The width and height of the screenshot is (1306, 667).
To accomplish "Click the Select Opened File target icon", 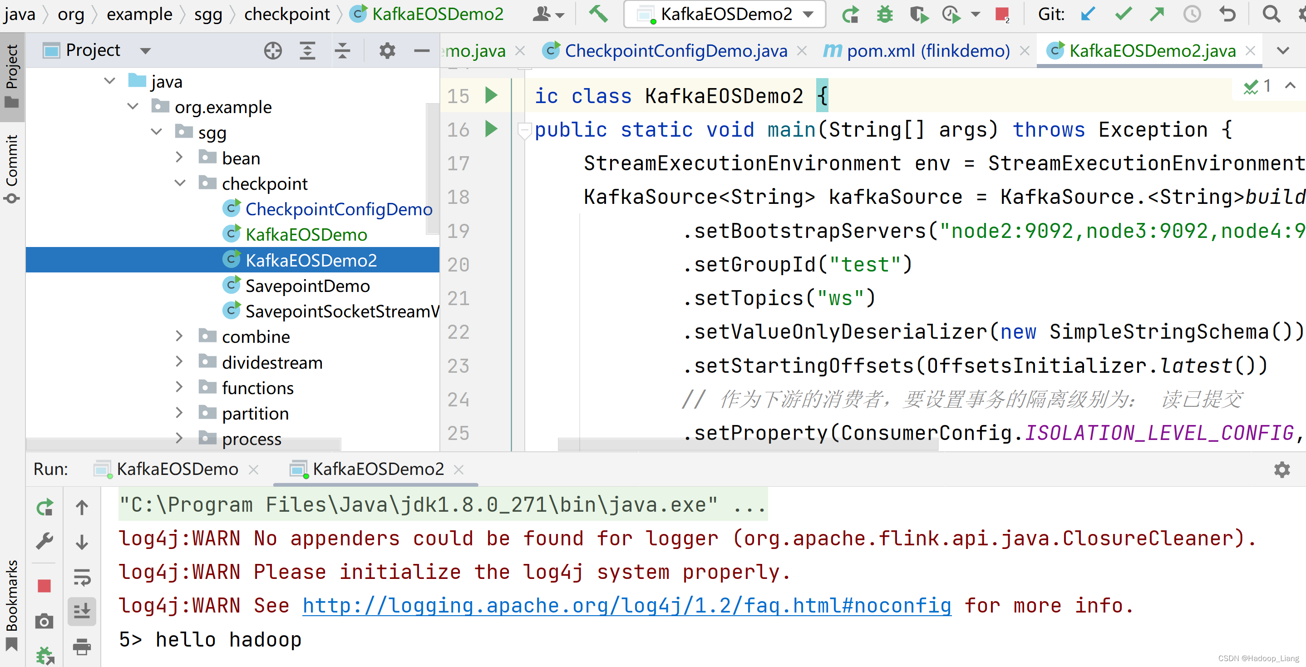I will pyautogui.click(x=273, y=50).
